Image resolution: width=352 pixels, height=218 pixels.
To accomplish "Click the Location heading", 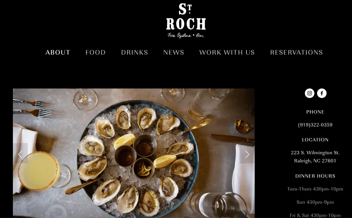I will click(x=315, y=140).
